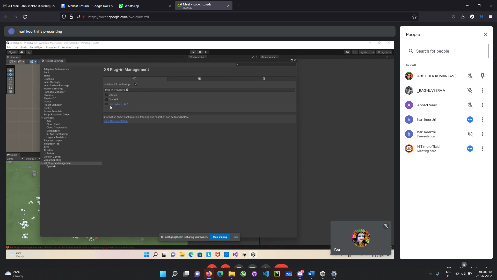497x280 pixels.
Task: Click the Step frame button in Unity
Action: click(206, 52)
